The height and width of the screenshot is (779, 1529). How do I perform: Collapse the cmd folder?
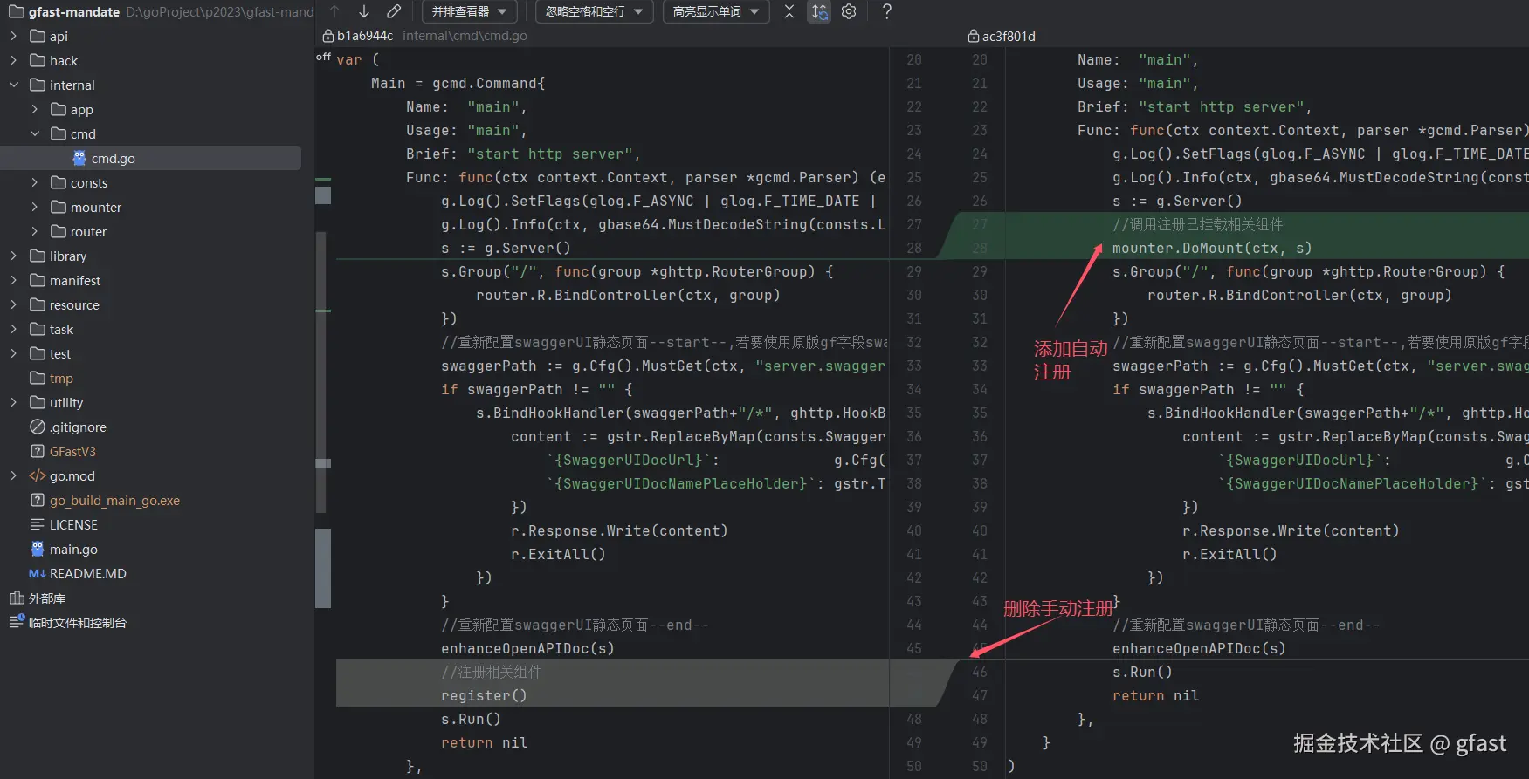coord(34,133)
